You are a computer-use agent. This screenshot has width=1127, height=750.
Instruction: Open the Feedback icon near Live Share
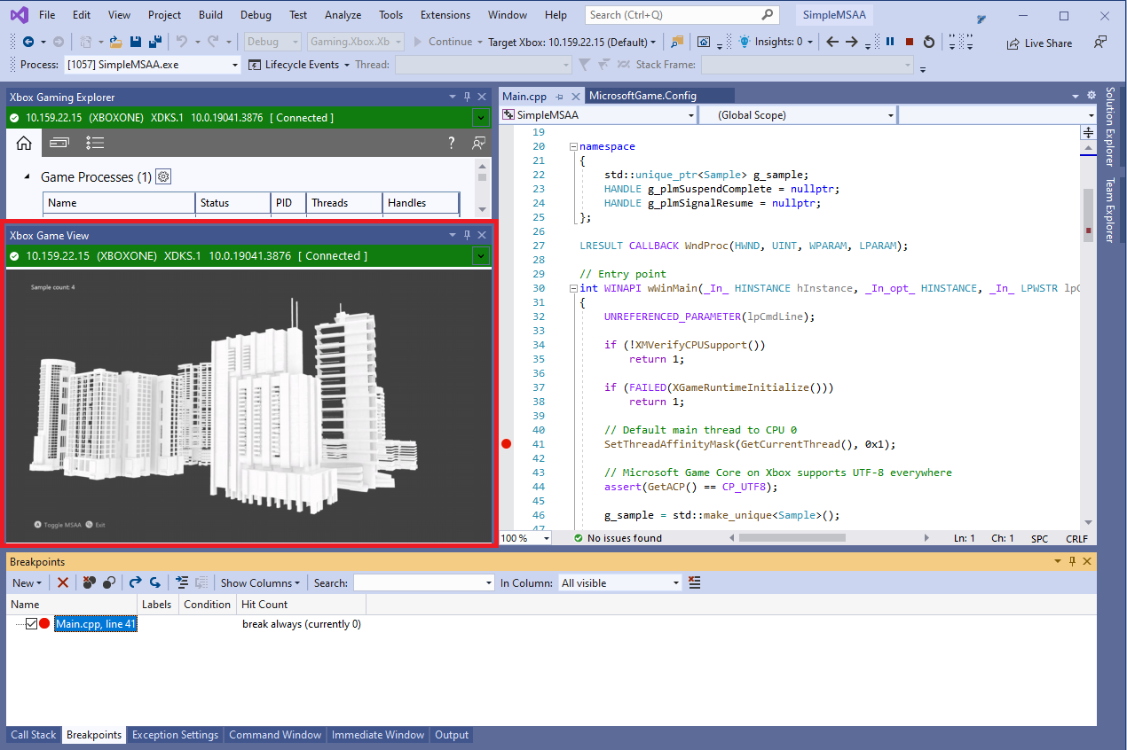click(1100, 42)
